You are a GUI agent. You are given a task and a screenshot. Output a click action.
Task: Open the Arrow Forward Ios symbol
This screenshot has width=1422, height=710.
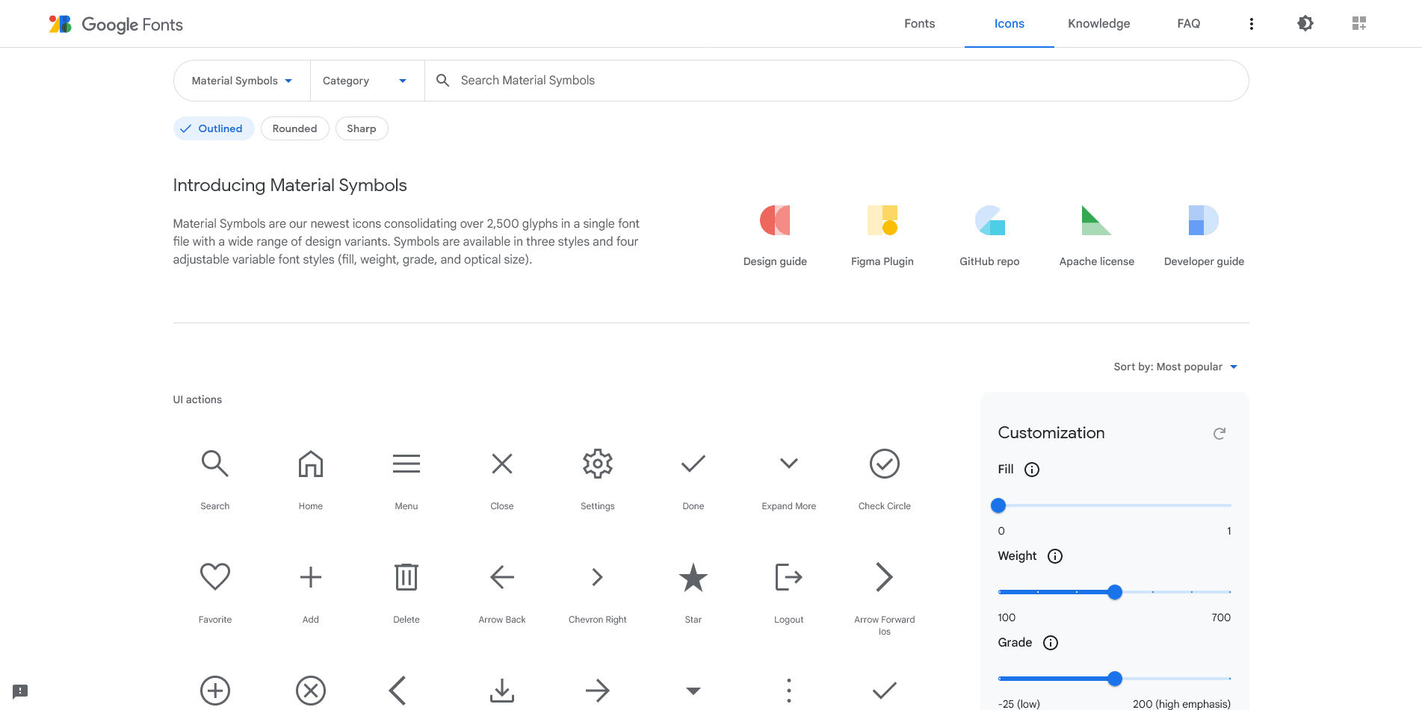(884, 576)
